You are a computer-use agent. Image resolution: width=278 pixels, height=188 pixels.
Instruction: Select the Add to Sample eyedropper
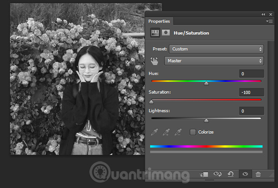coord(166,132)
